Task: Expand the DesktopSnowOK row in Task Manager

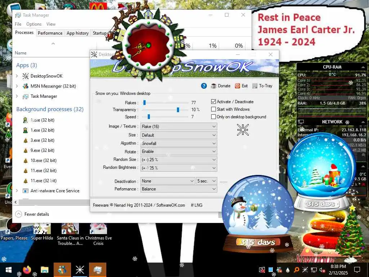Action: (x=17, y=76)
